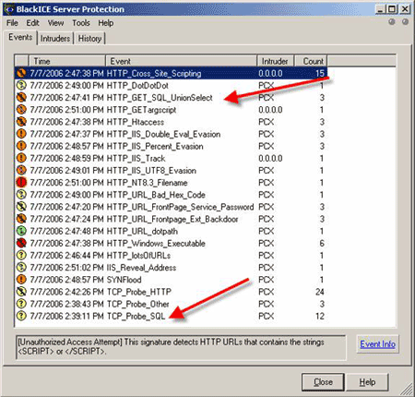The height and width of the screenshot is (397, 415).
Task: Click the count value 12 for TCP_Probe_SQL
Action: coord(320,316)
